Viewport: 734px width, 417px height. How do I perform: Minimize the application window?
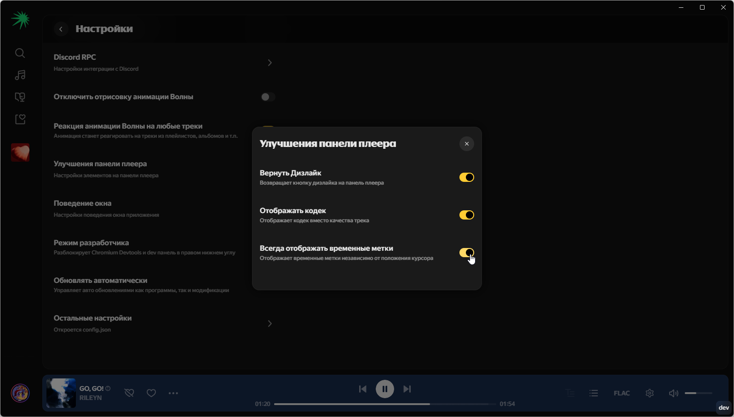tap(681, 7)
